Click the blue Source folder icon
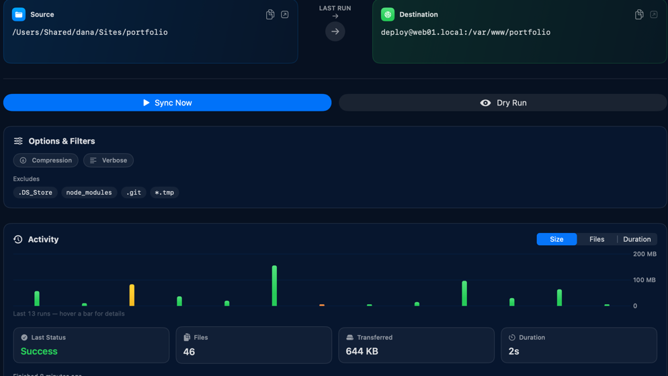The width and height of the screenshot is (668, 376). click(x=19, y=15)
